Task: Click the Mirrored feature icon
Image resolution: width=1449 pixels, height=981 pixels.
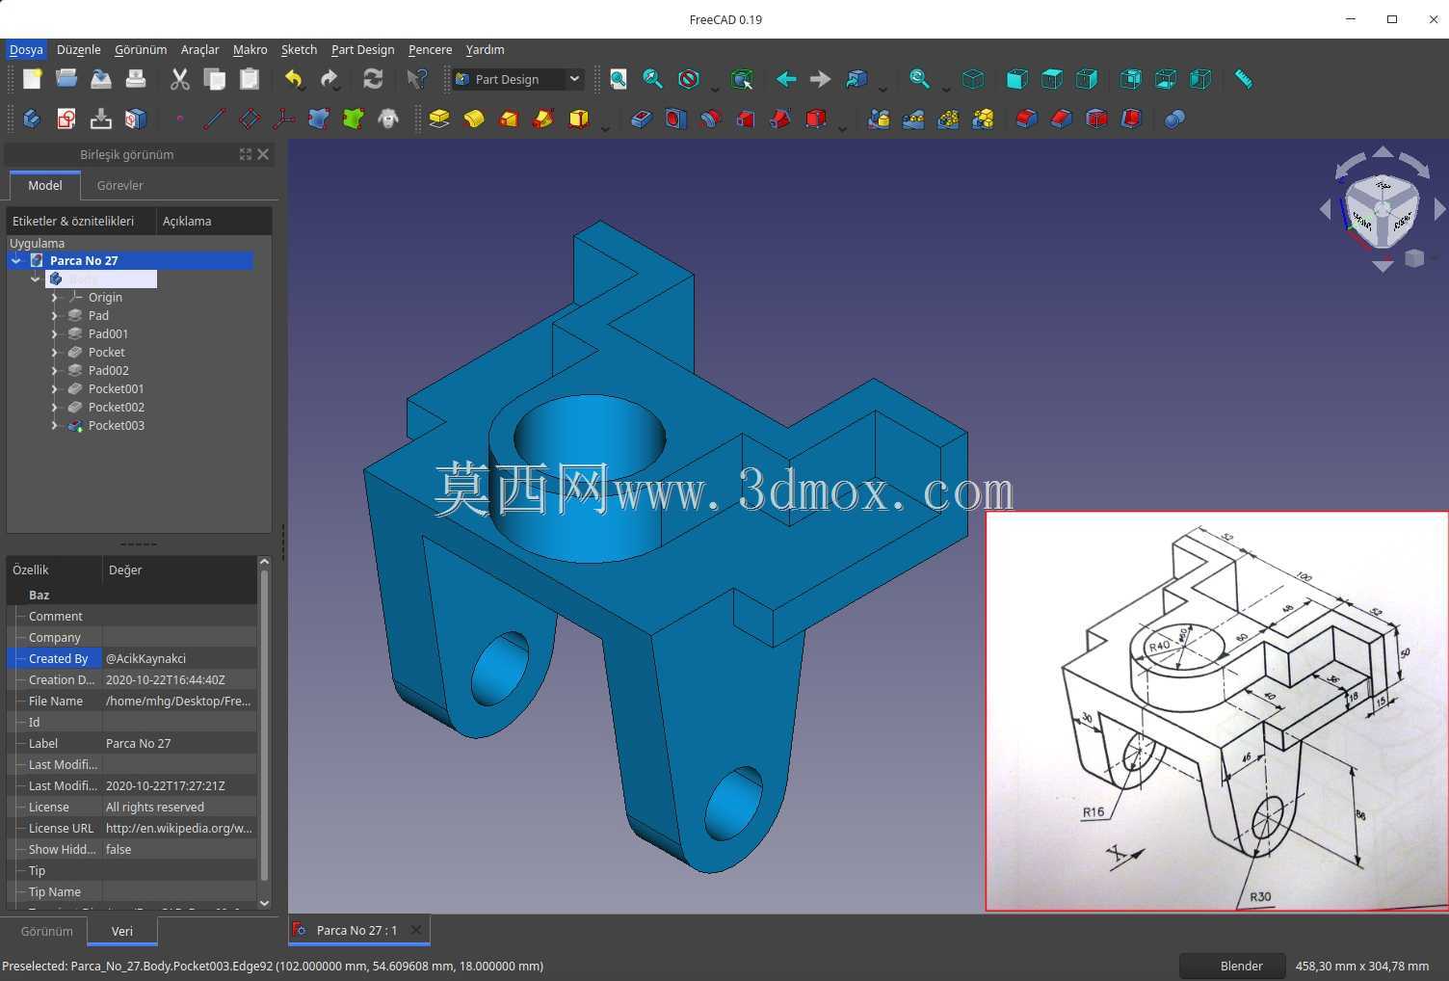Action: click(879, 119)
